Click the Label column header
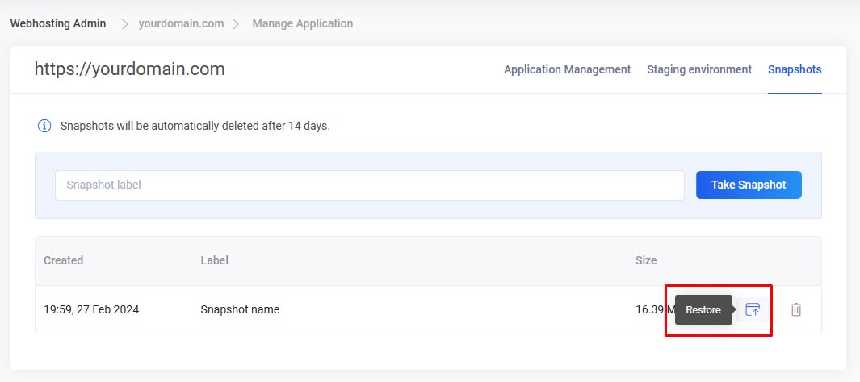The height and width of the screenshot is (382, 860). 214,260
